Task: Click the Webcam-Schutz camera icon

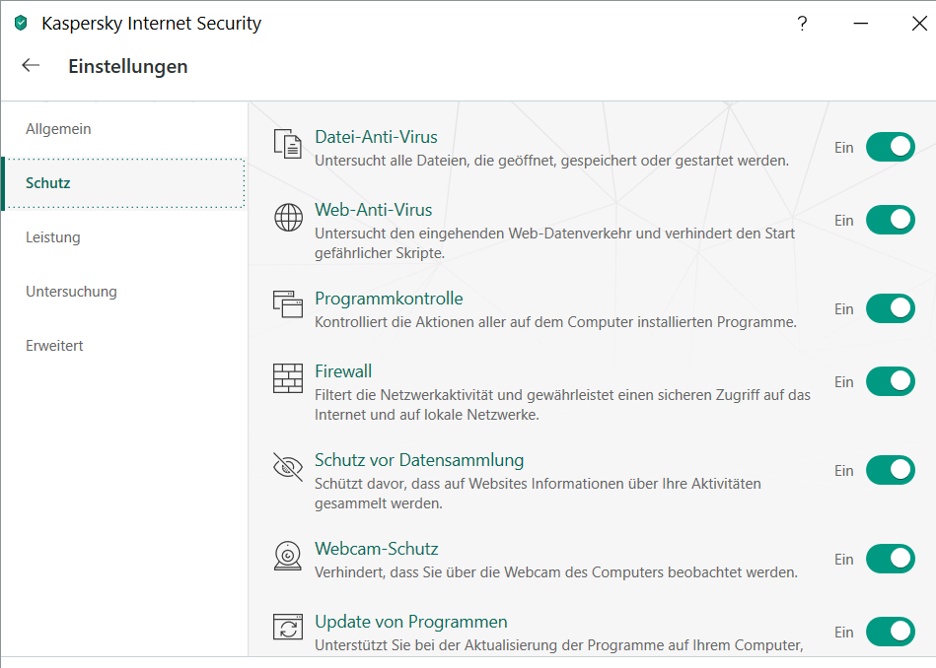Action: coord(288,556)
